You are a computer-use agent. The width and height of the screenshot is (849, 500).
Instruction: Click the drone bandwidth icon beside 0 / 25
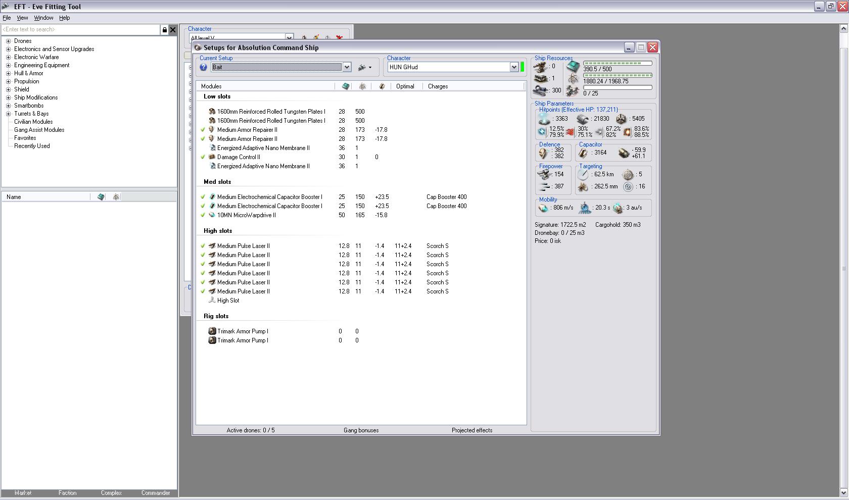point(573,91)
